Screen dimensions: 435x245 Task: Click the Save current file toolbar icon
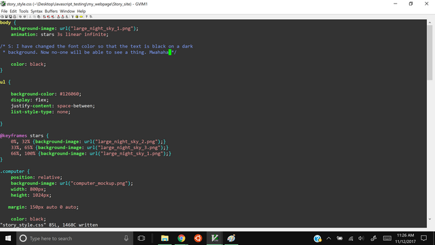6,16
